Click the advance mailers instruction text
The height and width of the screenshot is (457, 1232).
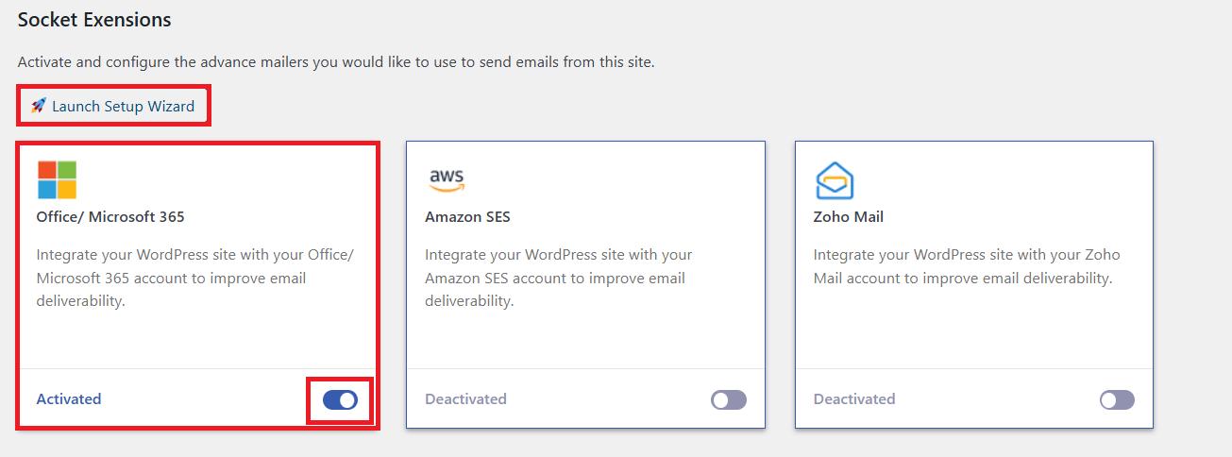[x=335, y=62]
